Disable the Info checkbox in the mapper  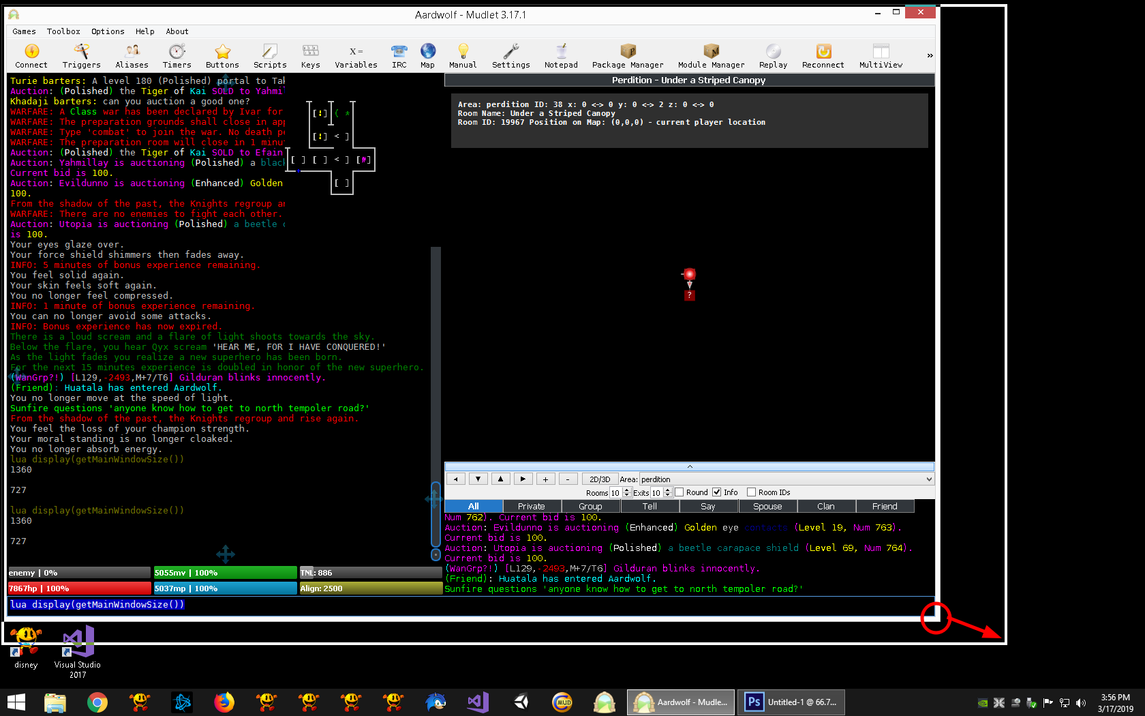[x=718, y=492]
